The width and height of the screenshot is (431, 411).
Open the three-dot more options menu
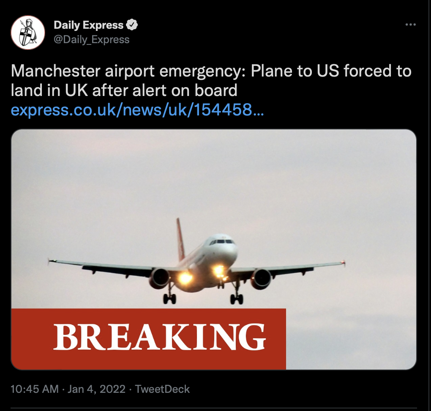click(410, 25)
